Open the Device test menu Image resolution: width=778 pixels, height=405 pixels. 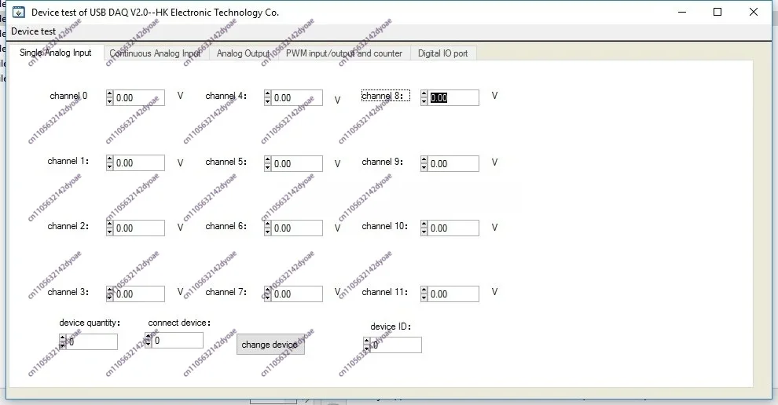[34, 31]
